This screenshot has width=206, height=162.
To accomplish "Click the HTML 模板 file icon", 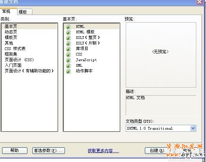I will (x=68, y=32).
